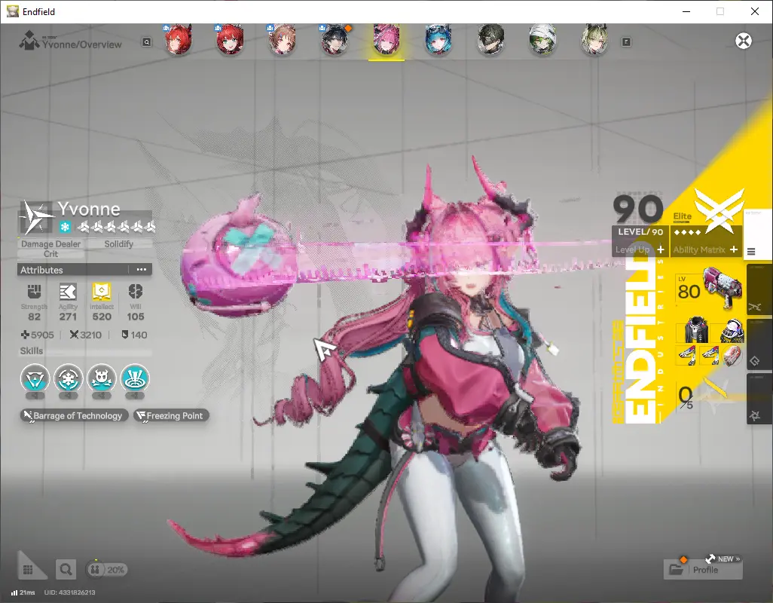The width and height of the screenshot is (773, 603).
Task: Click the magnifier inspect icon
Action: click(x=66, y=570)
